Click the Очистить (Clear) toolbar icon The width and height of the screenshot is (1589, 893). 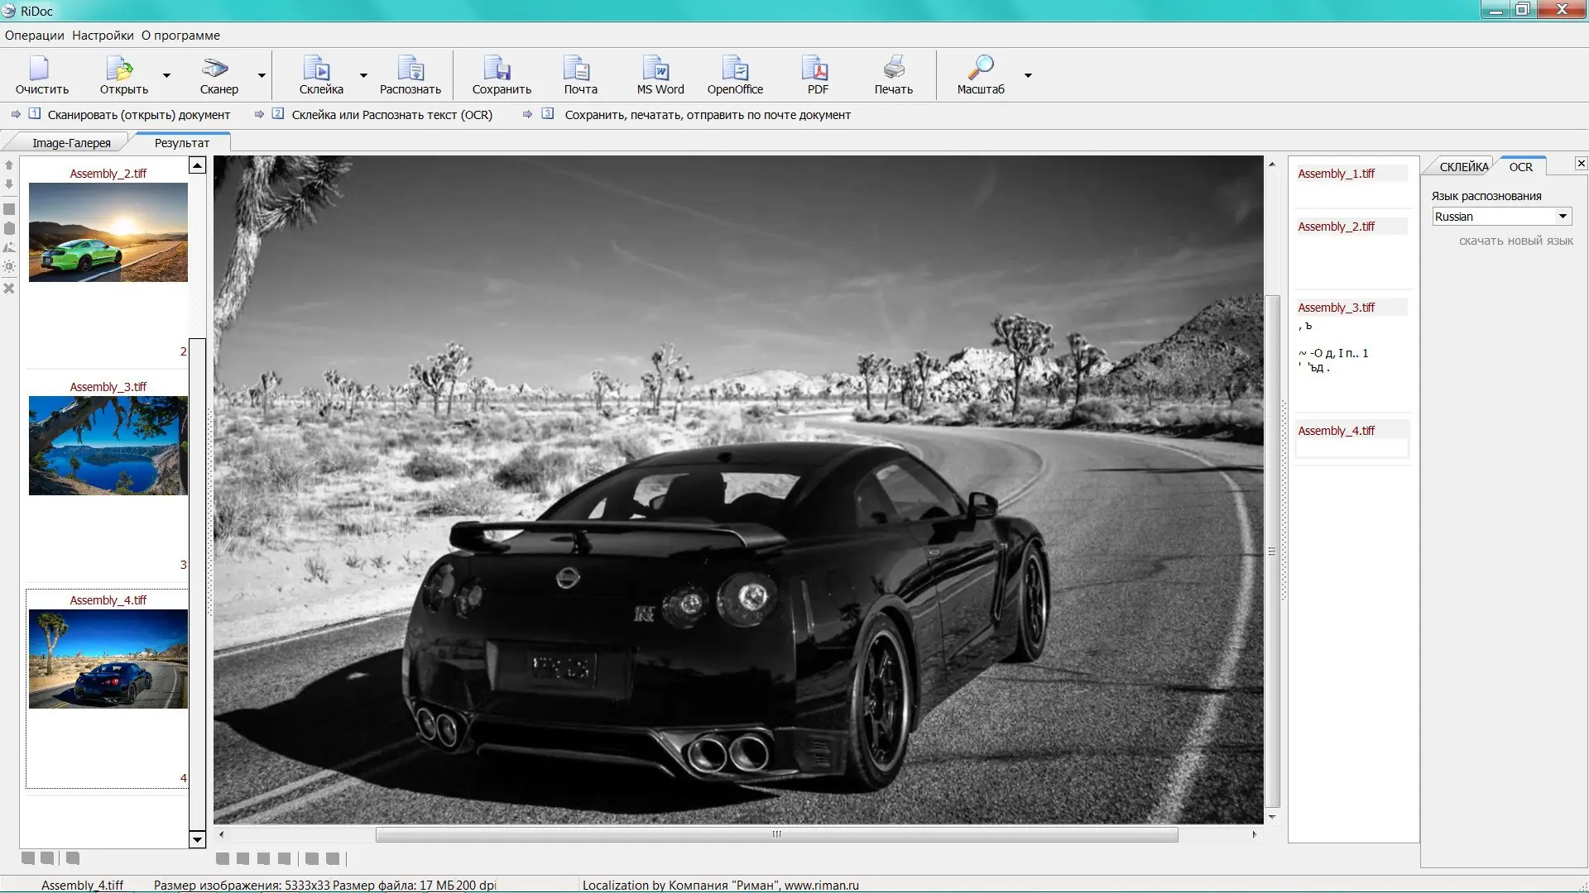(41, 69)
